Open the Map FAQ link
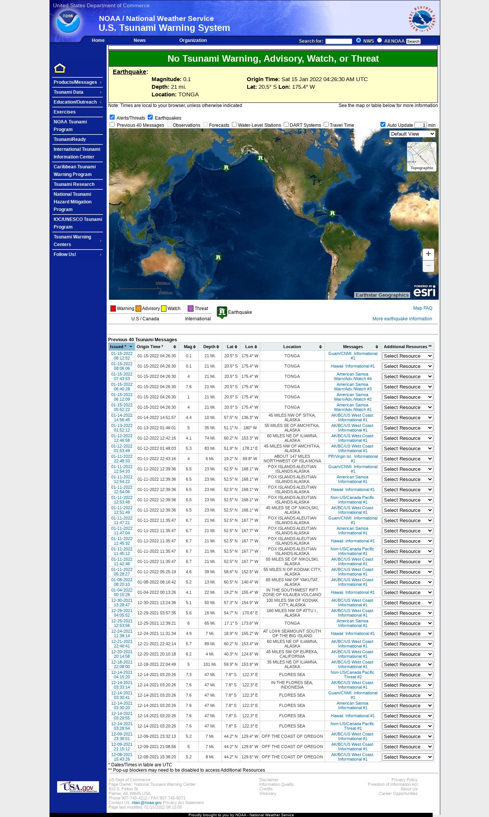The width and height of the screenshot is (489, 817). pyautogui.click(x=423, y=308)
